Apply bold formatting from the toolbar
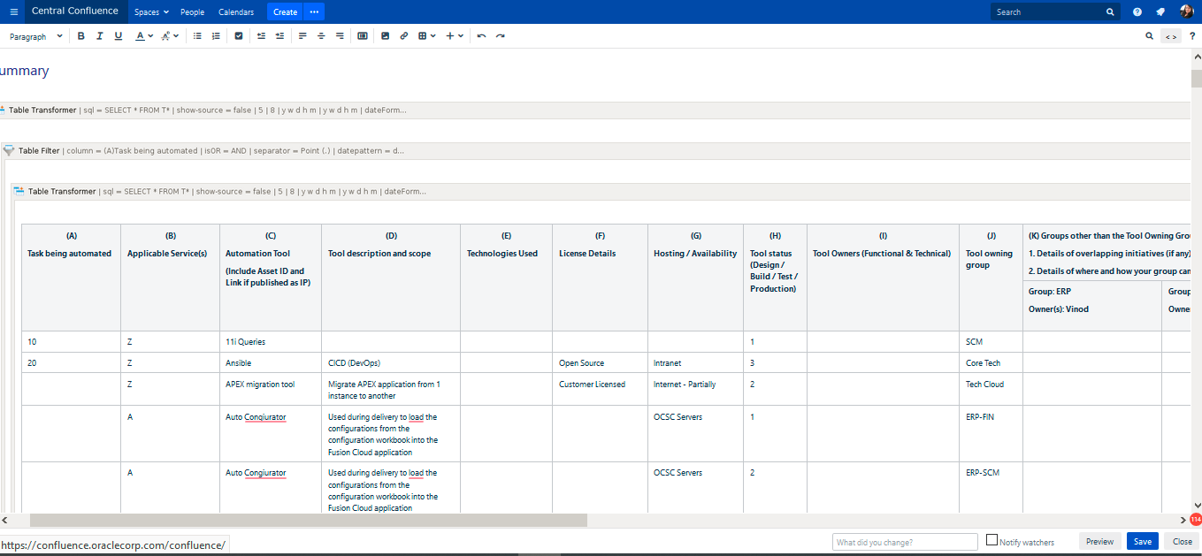Image resolution: width=1202 pixels, height=556 pixels. (x=81, y=36)
